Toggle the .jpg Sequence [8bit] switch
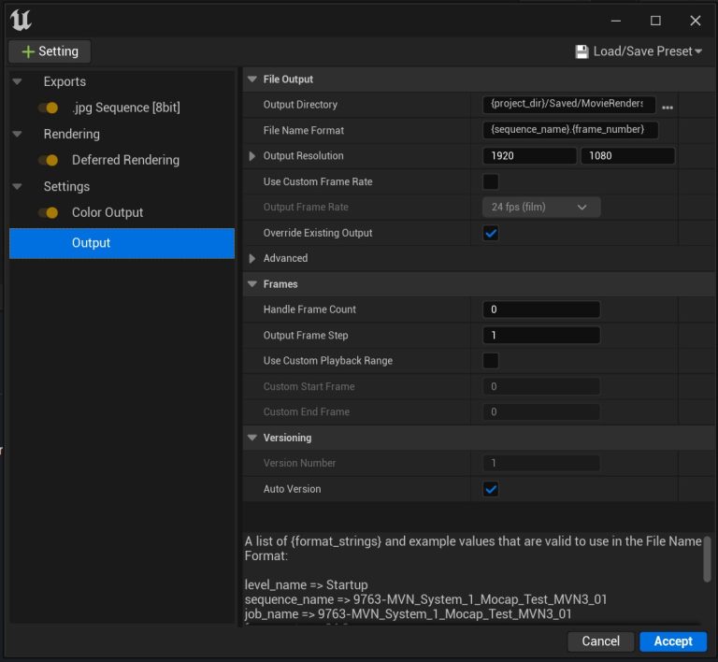The image size is (718, 662). tap(49, 108)
